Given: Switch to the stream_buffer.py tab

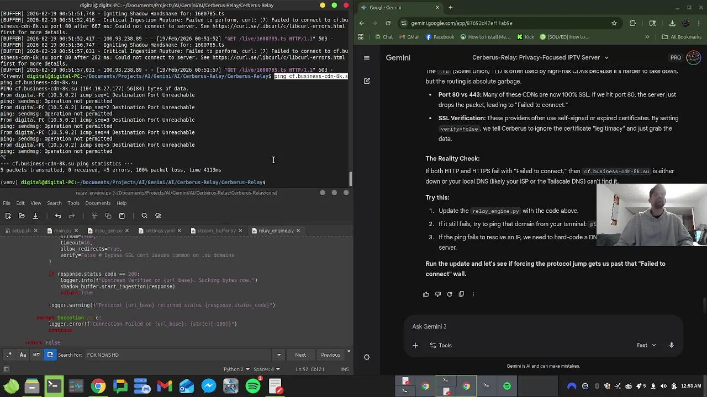Looking at the screenshot, I should coord(217,230).
